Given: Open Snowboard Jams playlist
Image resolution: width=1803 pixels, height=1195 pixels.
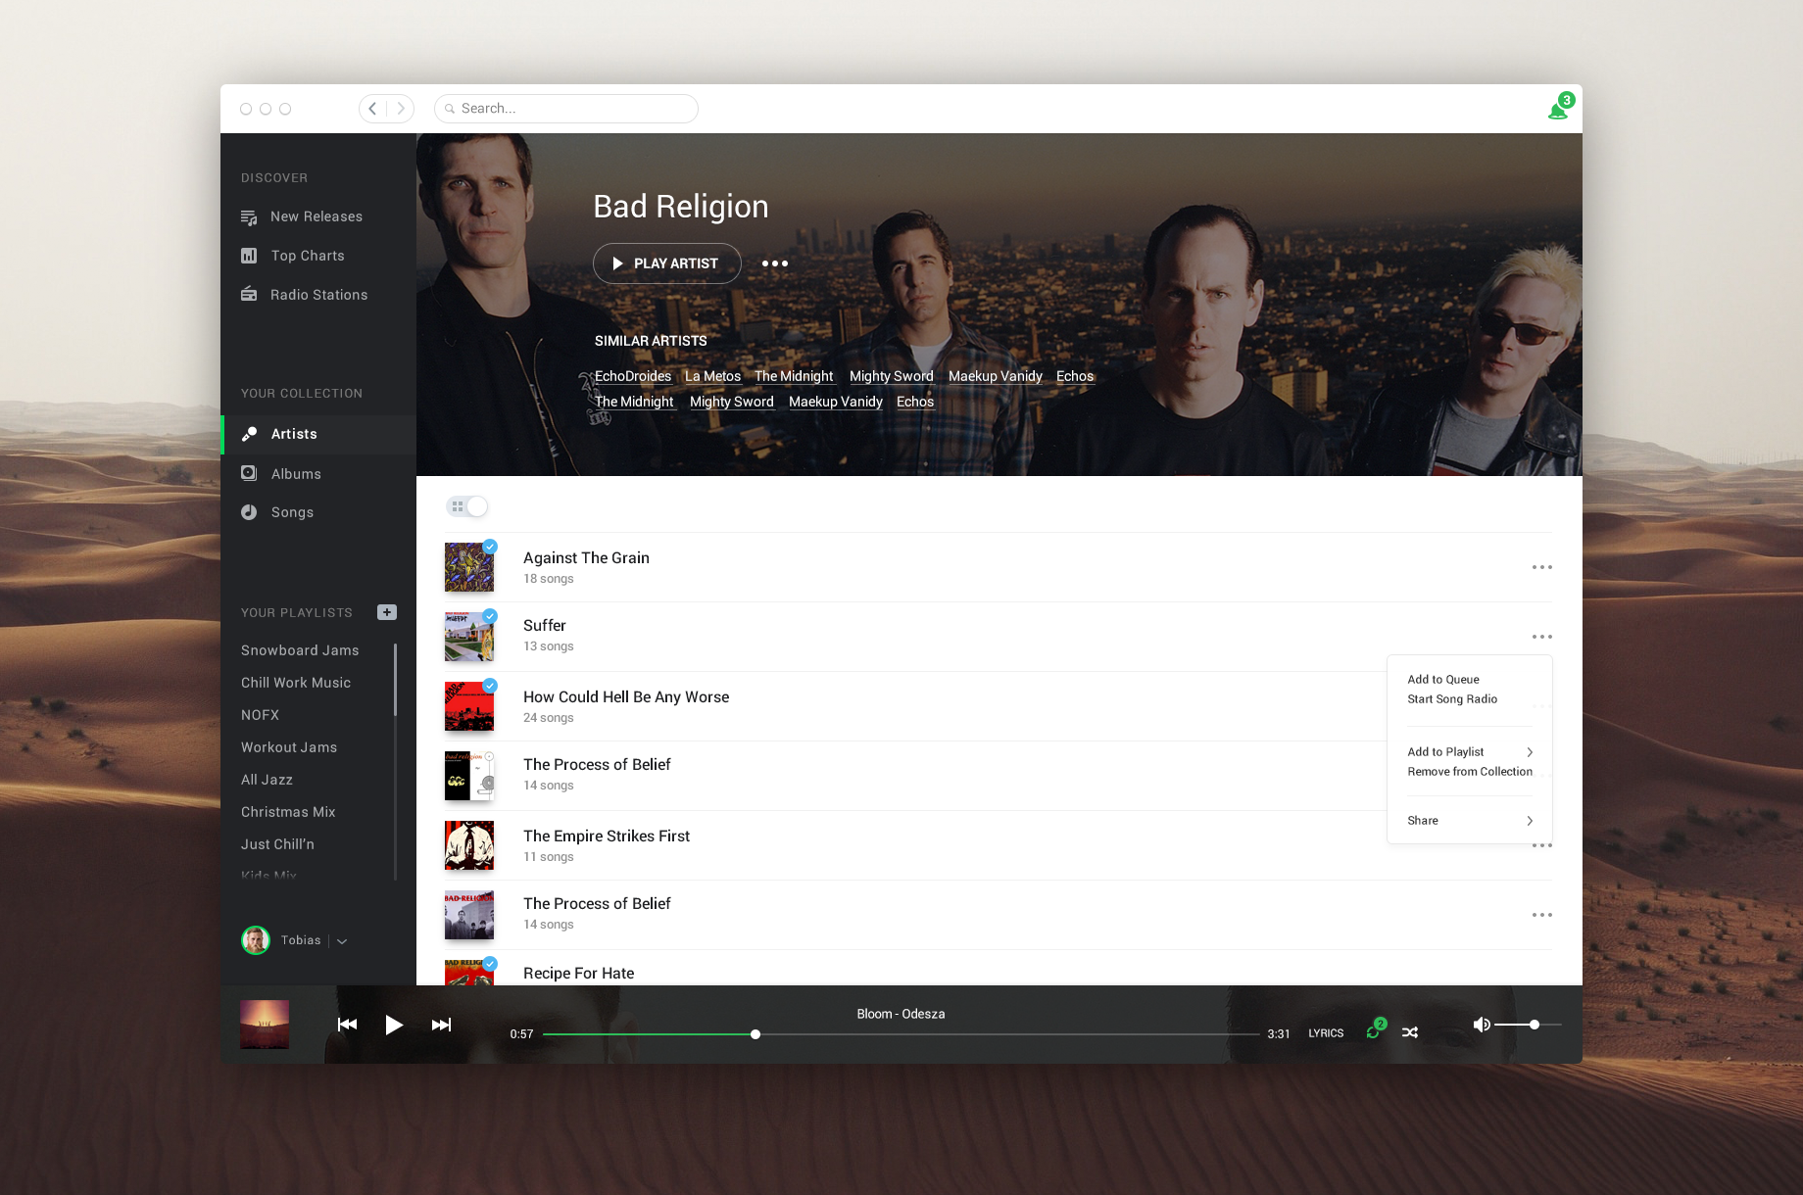Looking at the screenshot, I should point(300,650).
